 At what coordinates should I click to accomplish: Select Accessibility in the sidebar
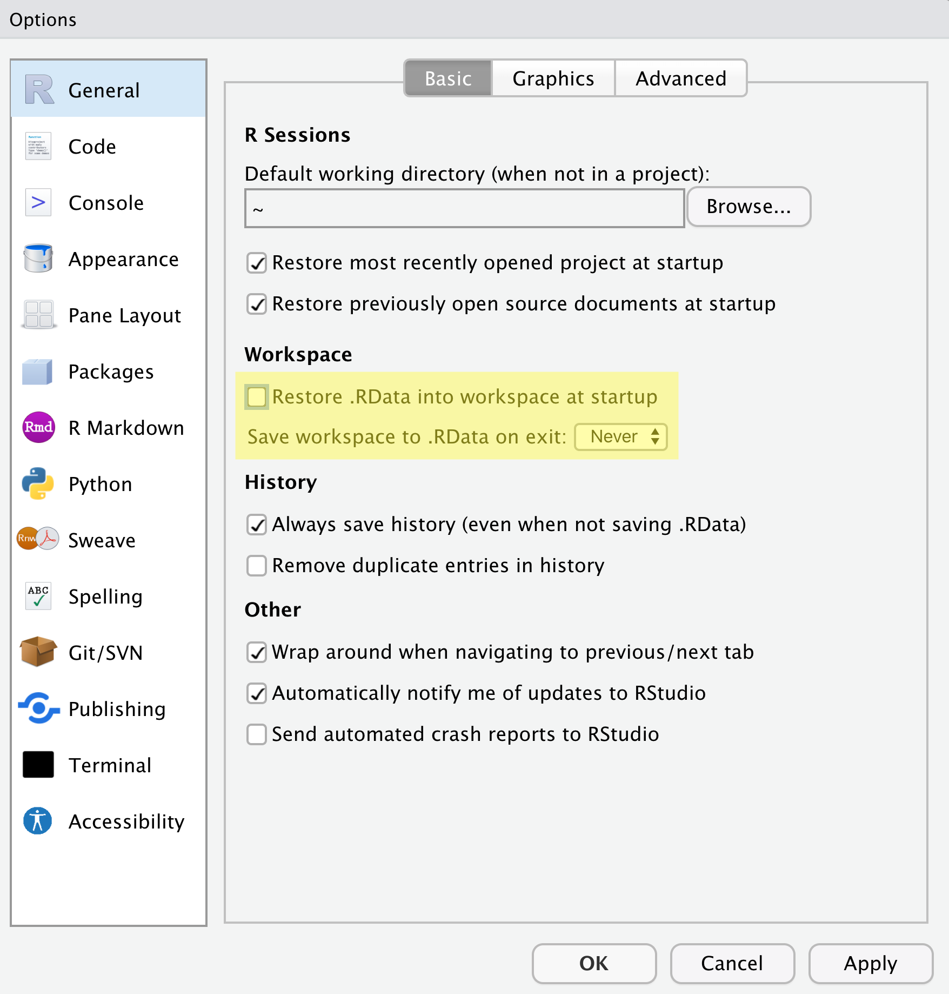(x=38, y=821)
